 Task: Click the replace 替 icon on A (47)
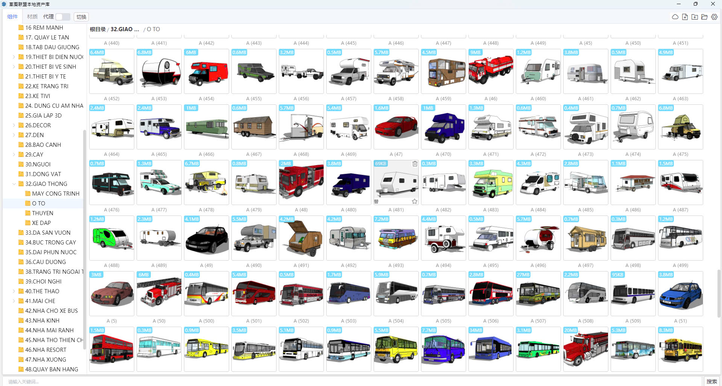click(x=376, y=202)
